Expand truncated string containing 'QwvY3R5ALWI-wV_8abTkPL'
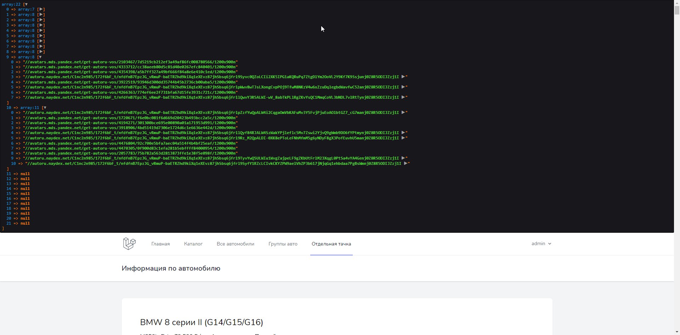This screenshot has width=680, height=335. click(x=403, y=97)
